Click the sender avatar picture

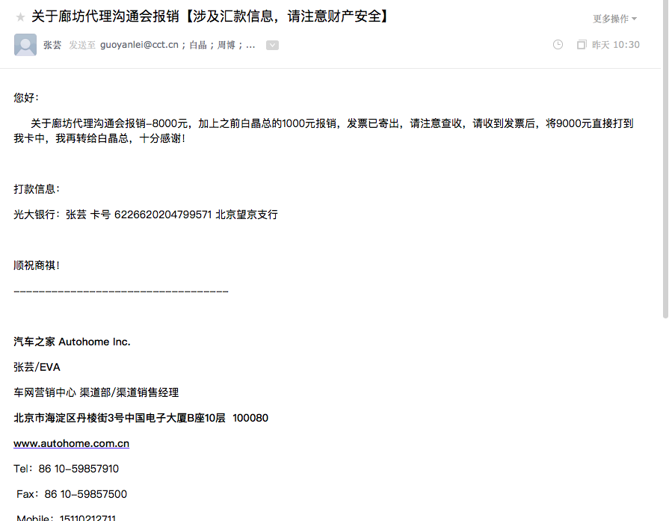click(25, 45)
